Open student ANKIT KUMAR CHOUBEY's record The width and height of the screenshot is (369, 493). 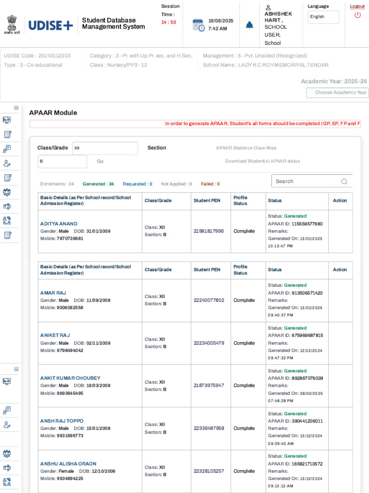coord(70,378)
